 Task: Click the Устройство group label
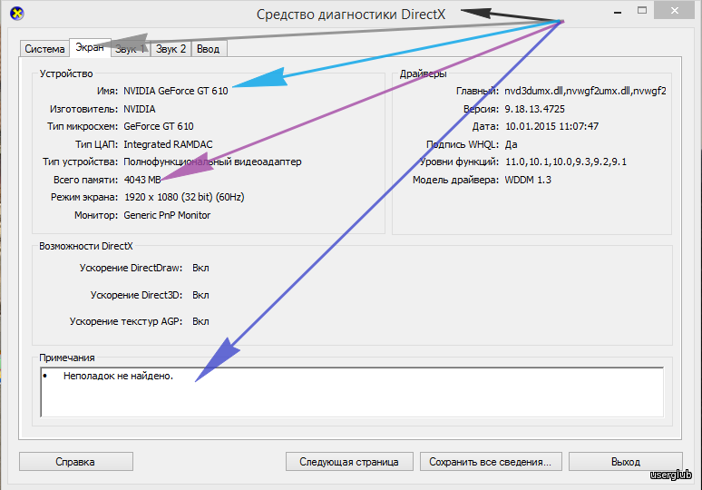pyautogui.click(x=66, y=73)
